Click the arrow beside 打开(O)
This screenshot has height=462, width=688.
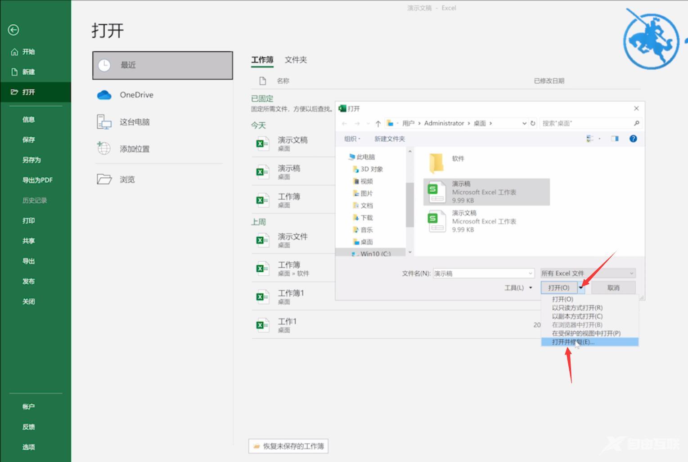(581, 288)
